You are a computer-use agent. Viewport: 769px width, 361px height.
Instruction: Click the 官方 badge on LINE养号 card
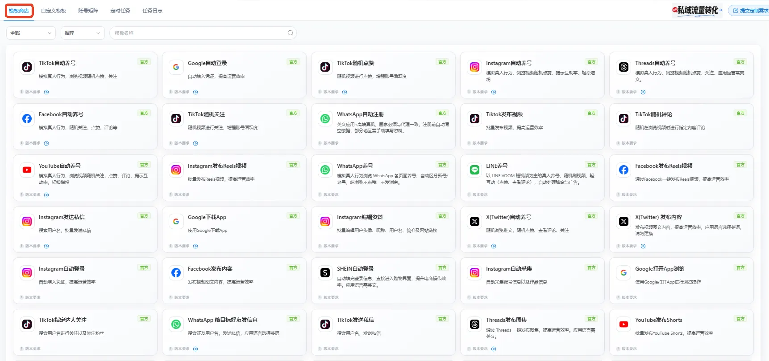591,165
